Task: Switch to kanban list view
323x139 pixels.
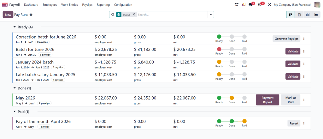Action: point(291,15)
